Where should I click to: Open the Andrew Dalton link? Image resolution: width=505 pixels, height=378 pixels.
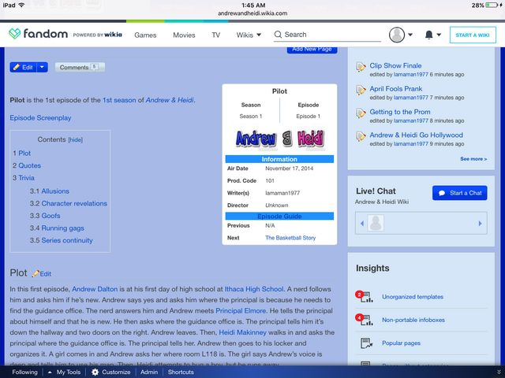pos(95,289)
